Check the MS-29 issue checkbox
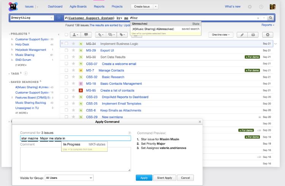 click(66, 50)
